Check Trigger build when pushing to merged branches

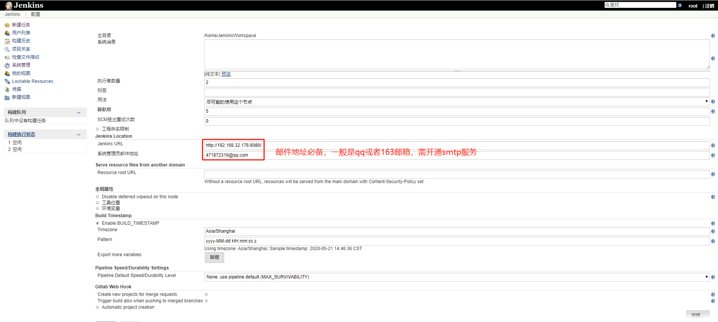[206, 301]
